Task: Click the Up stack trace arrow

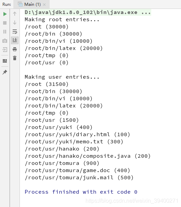Action: coord(15,14)
